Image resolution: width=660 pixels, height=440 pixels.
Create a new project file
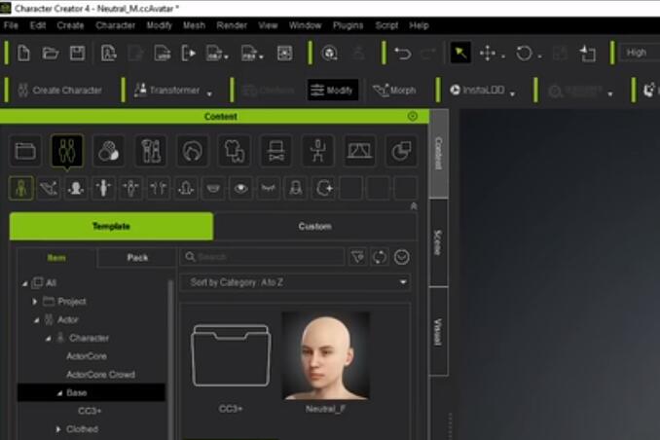[23, 54]
